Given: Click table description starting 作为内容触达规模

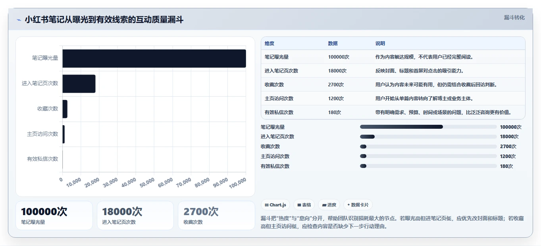Looking at the screenshot, I should point(424,57).
